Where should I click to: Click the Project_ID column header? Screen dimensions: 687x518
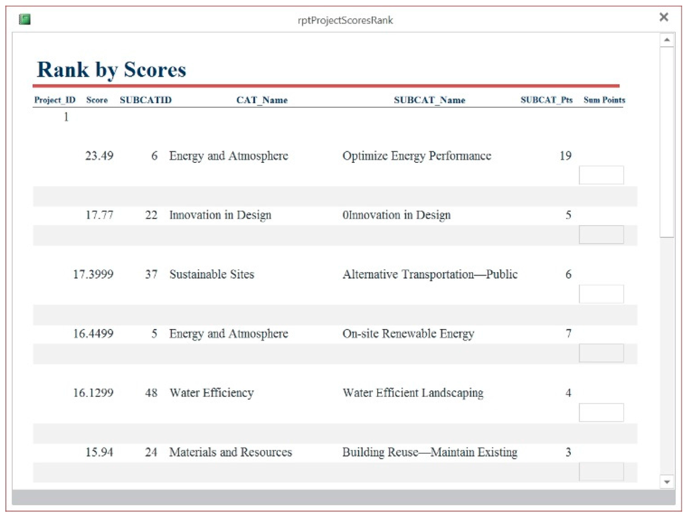click(55, 101)
